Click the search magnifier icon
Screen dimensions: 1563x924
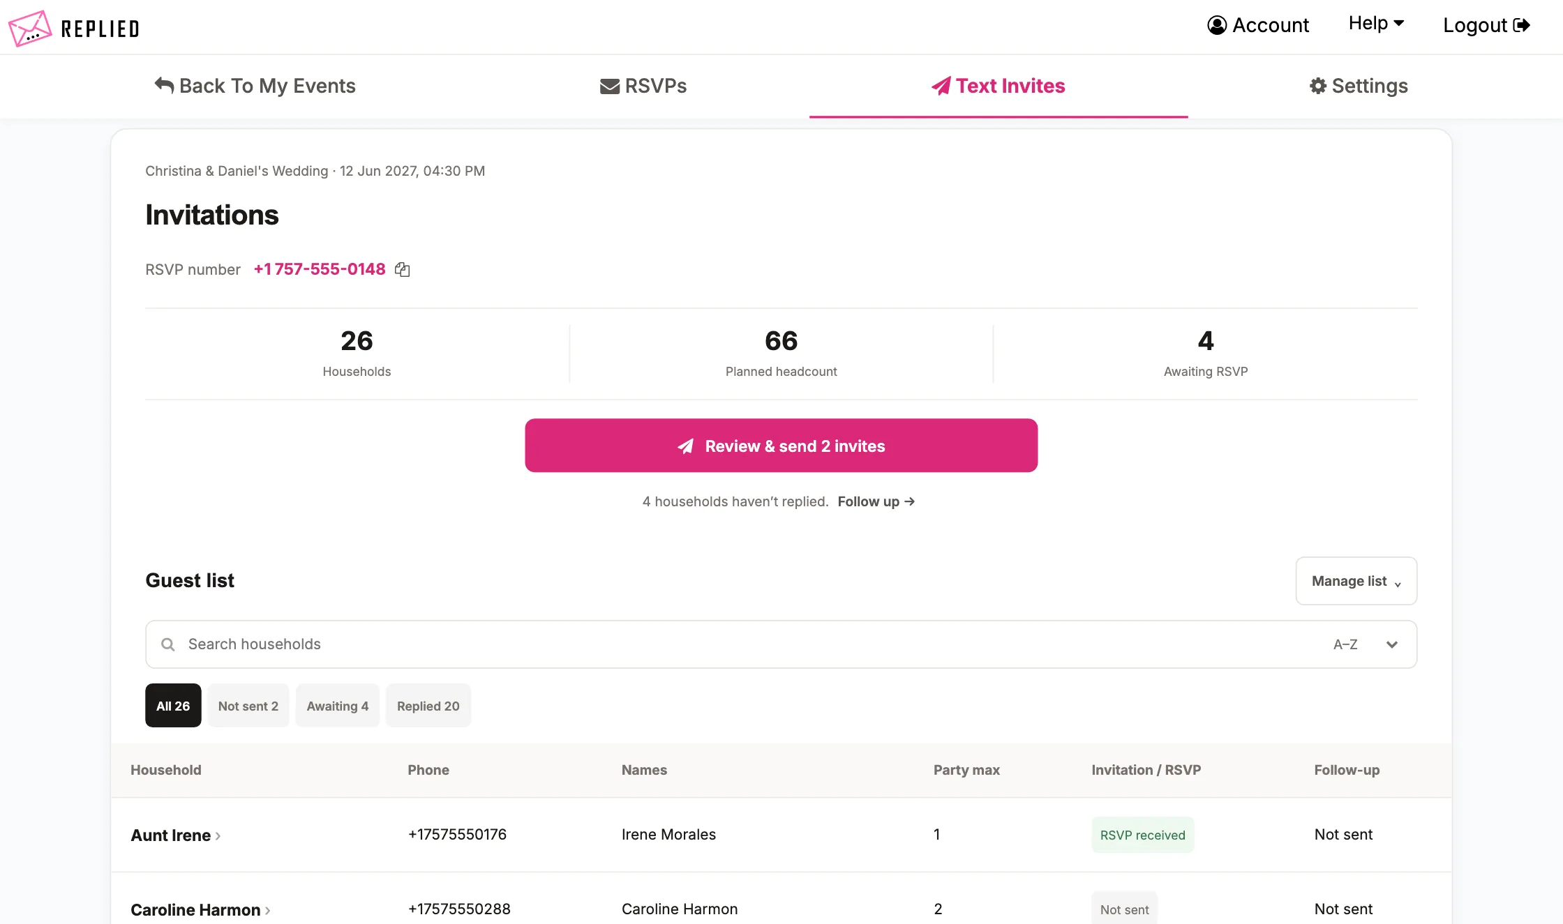(x=168, y=644)
